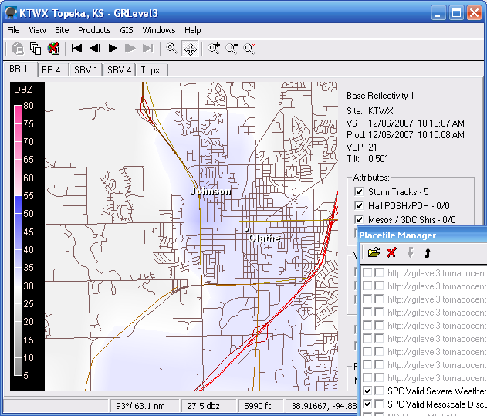Image resolution: width=487 pixels, height=416 pixels.
Task: Select the magnifier zoom tool
Action: (x=171, y=49)
